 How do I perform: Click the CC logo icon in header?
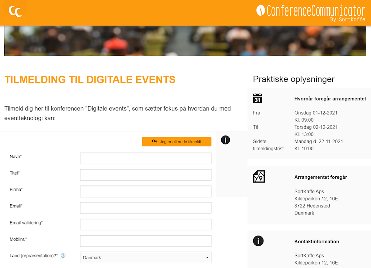[x=15, y=11]
